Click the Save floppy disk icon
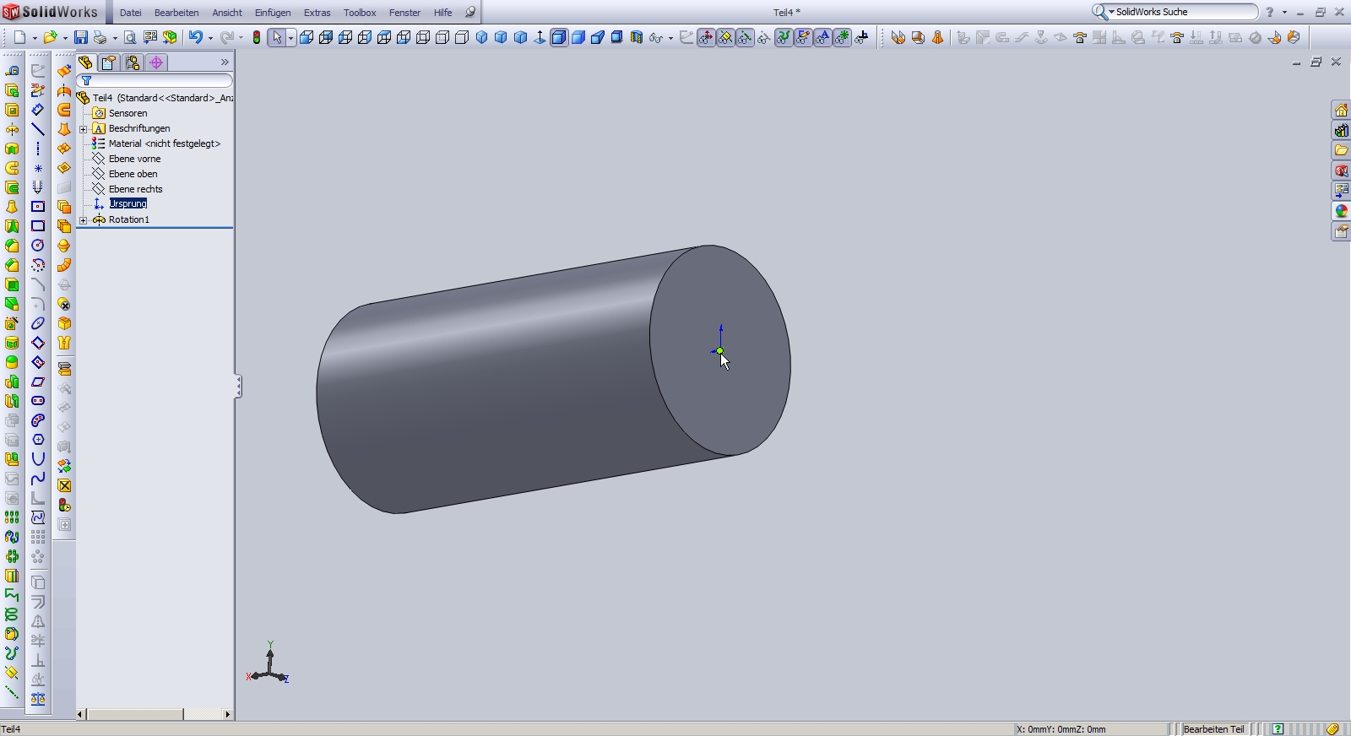 click(81, 37)
